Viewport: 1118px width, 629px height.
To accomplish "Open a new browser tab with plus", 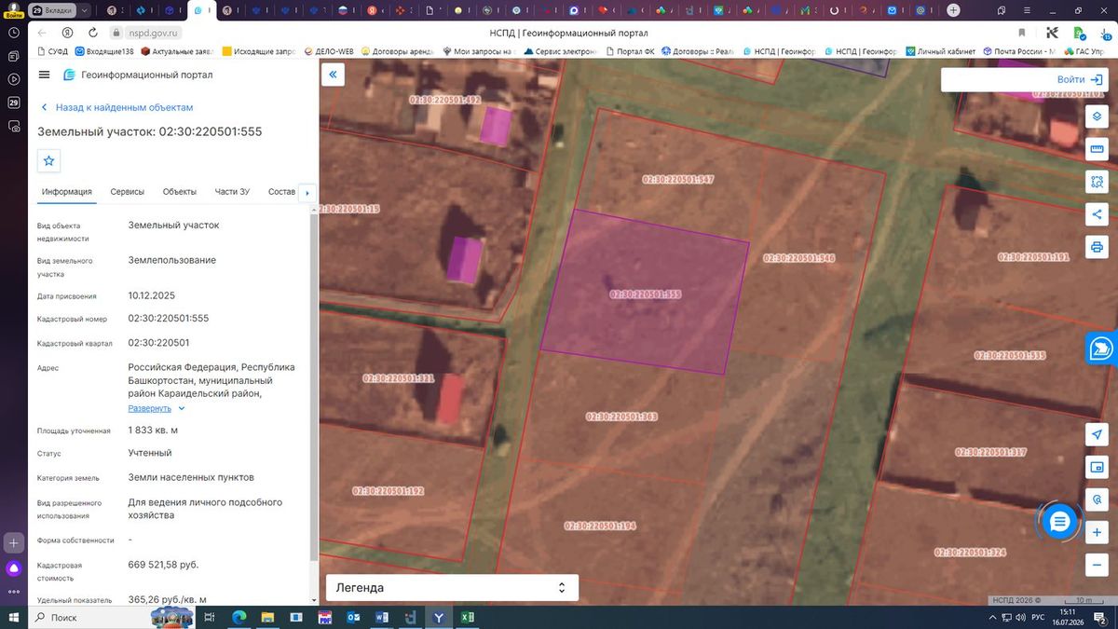I will coord(953,10).
